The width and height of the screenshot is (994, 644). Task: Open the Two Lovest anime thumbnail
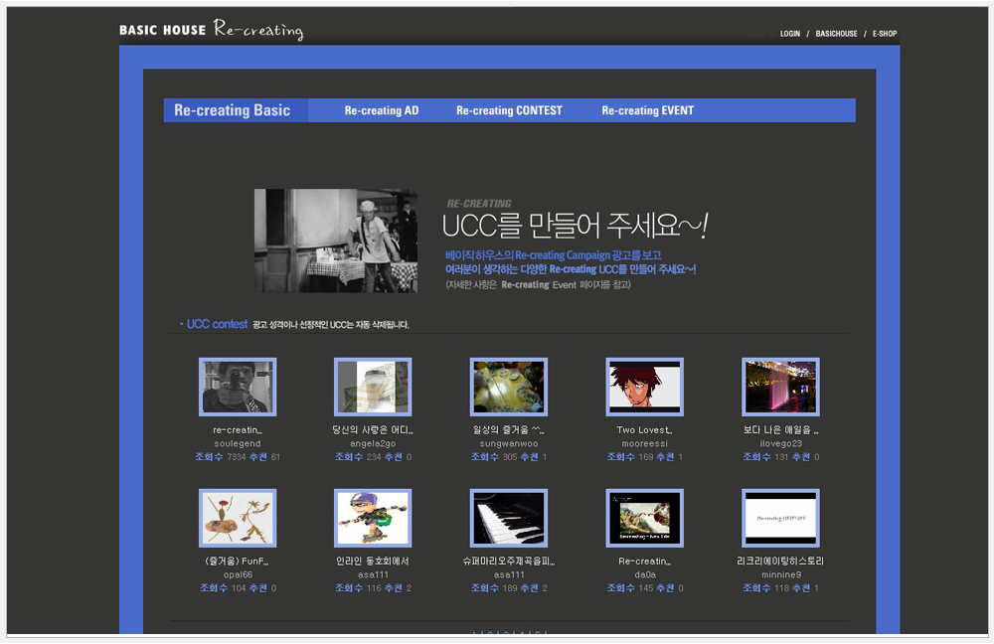[x=644, y=387]
